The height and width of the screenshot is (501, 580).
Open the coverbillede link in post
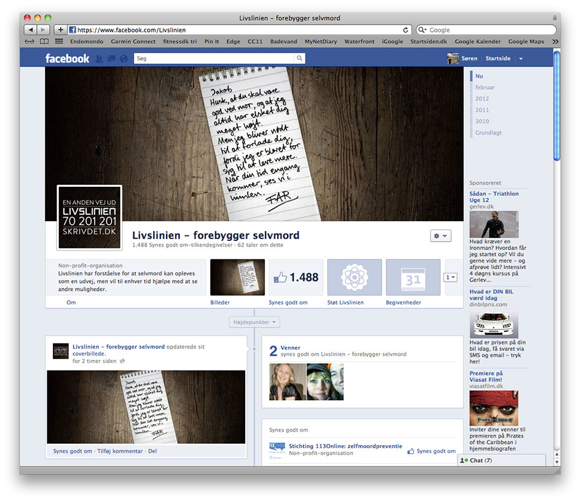(x=88, y=353)
